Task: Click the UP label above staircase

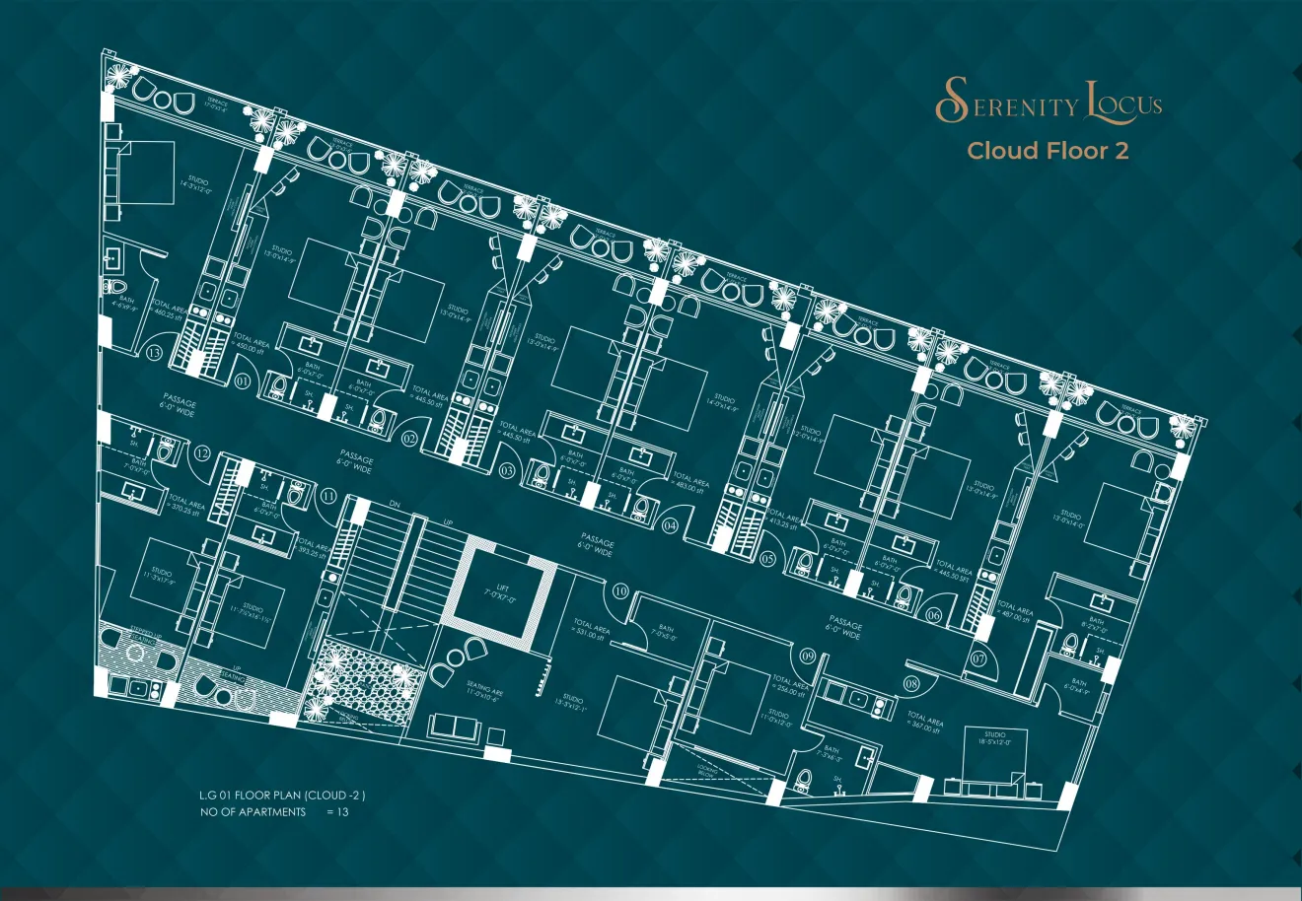Action: coord(448,521)
